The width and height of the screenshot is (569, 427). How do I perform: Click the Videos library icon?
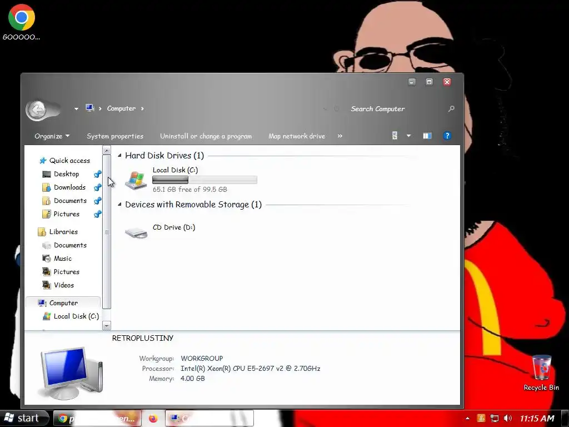coord(47,285)
